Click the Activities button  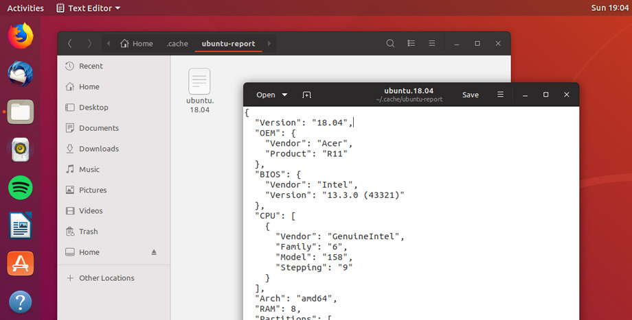point(25,8)
